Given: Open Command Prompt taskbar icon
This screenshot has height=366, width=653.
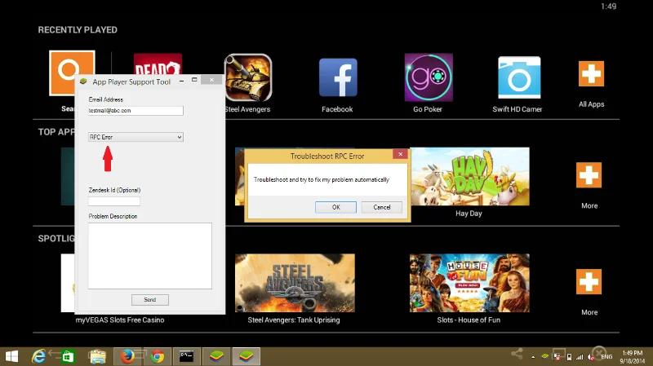Looking at the screenshot, I should 187,356.
